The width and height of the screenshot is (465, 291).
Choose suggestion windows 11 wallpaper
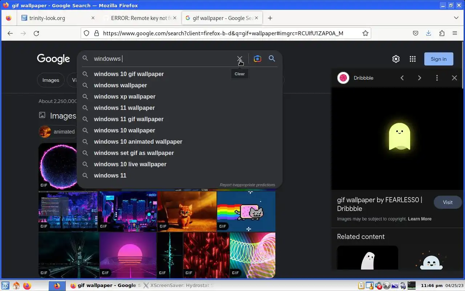click(179, 108)
